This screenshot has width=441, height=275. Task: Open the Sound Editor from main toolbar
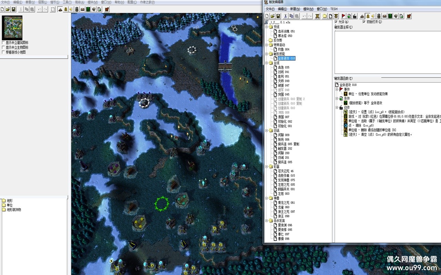(x=71, y=9)
